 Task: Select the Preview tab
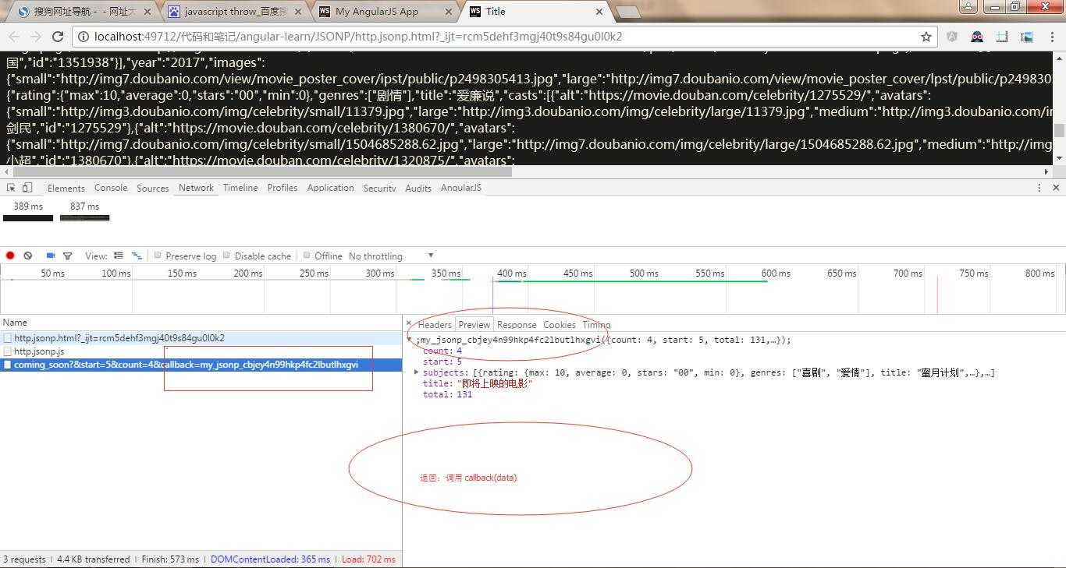tap(474, 325)
